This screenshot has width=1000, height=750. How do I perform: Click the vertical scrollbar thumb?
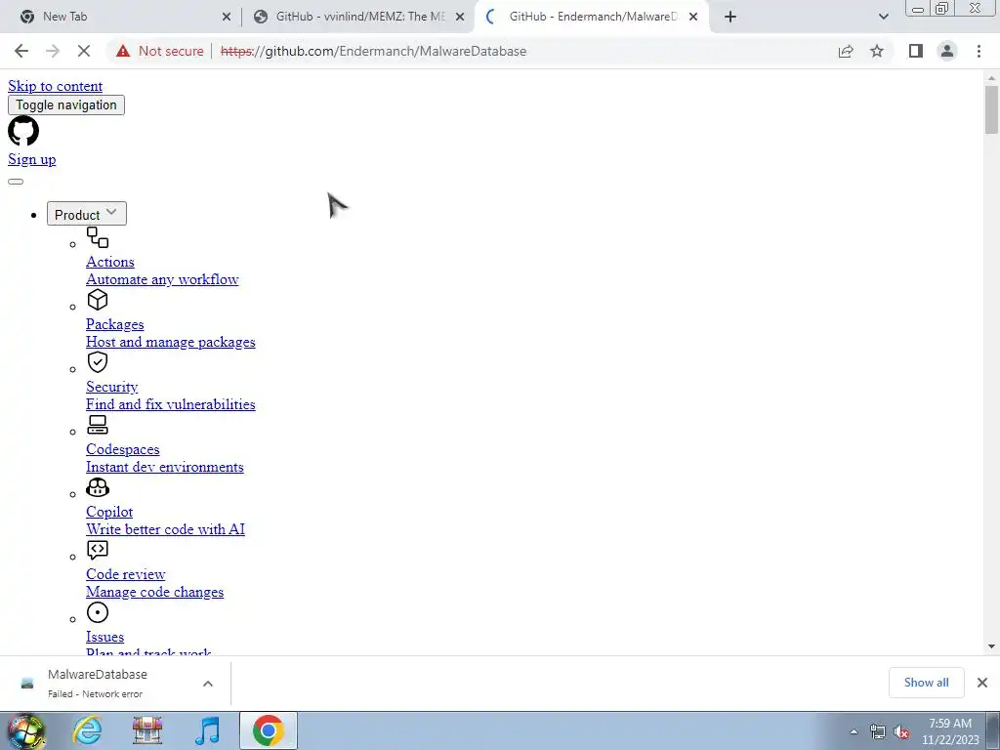991,109
